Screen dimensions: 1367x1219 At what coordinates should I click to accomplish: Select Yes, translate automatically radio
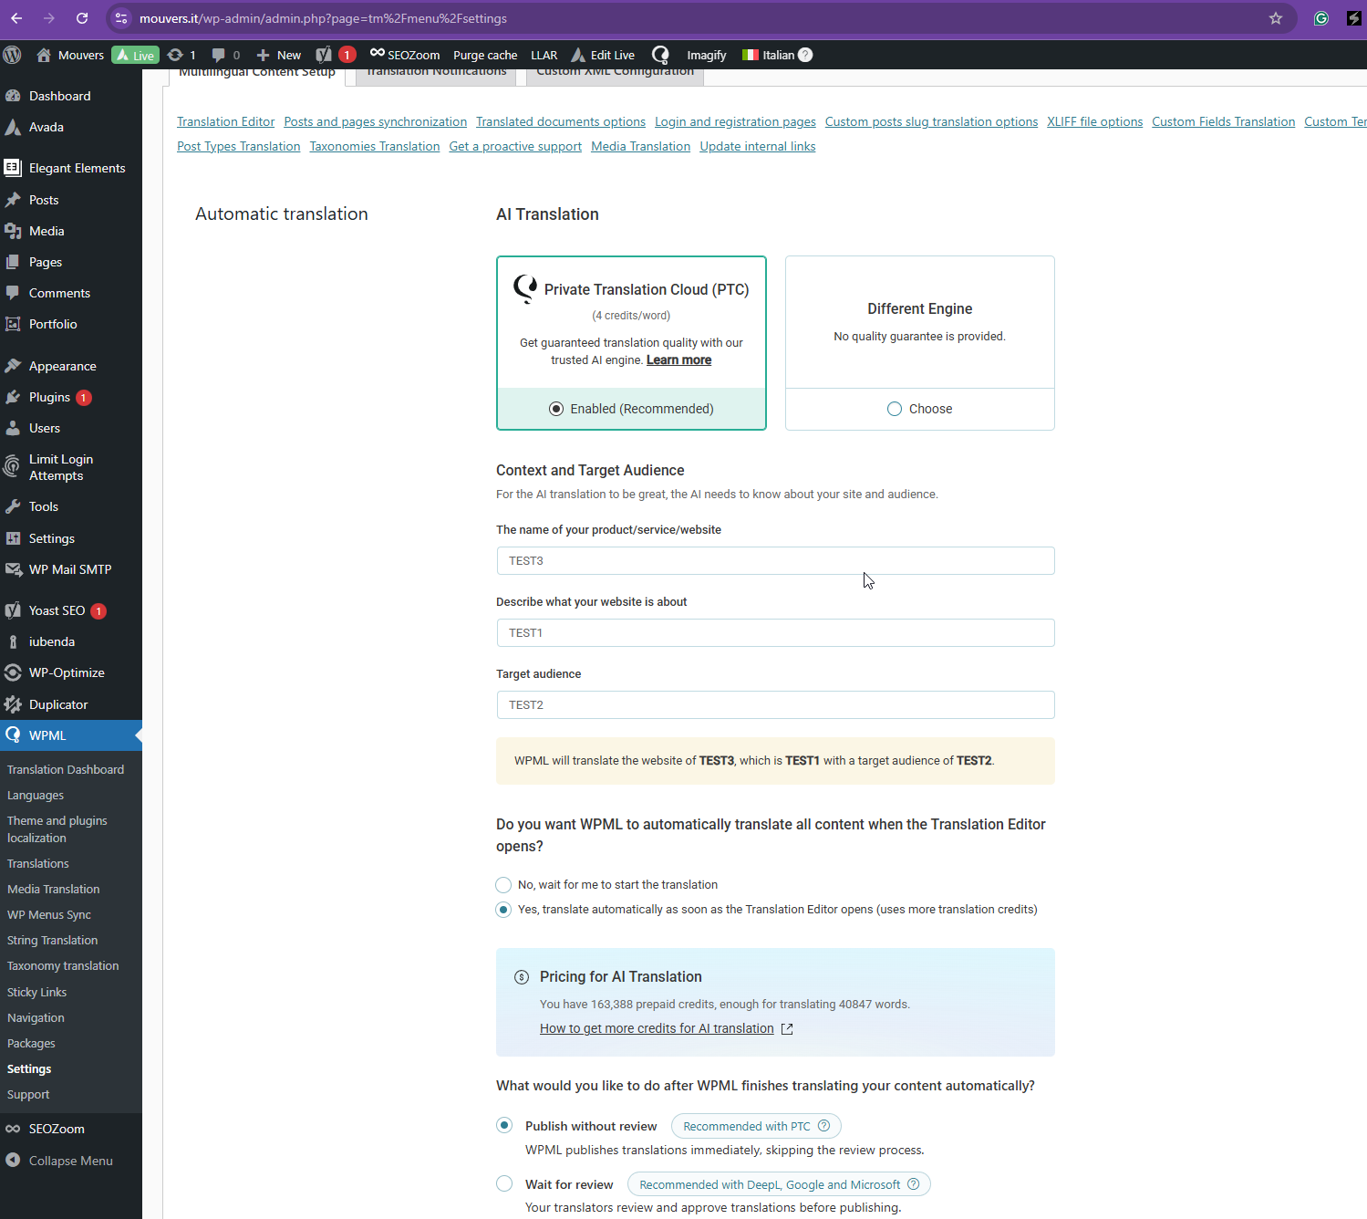503,910
